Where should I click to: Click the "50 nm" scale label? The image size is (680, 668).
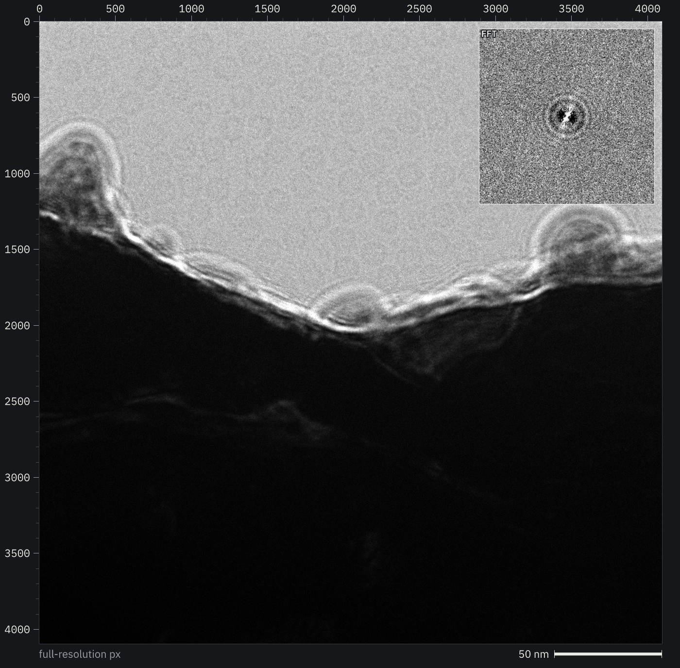click(533, 654)
